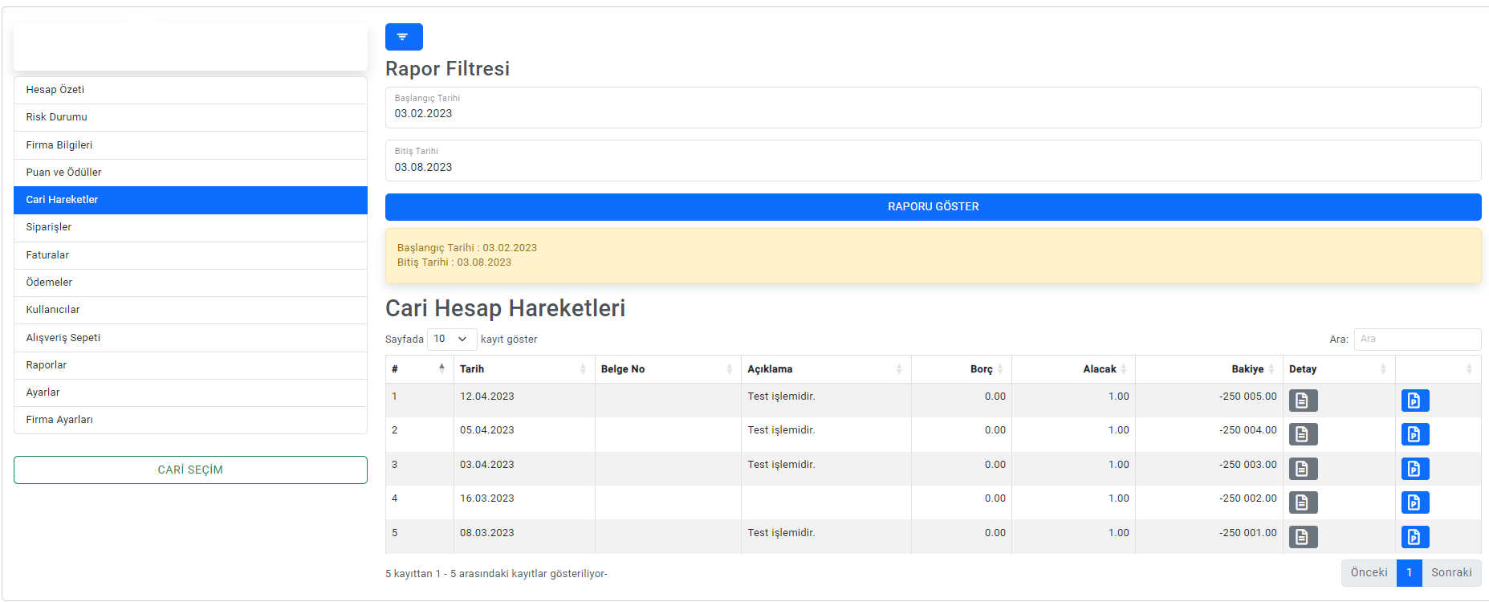This screenshot has height=602, width=1489.
Task: Sort table by Tarih column
Action: coord(523,369)
